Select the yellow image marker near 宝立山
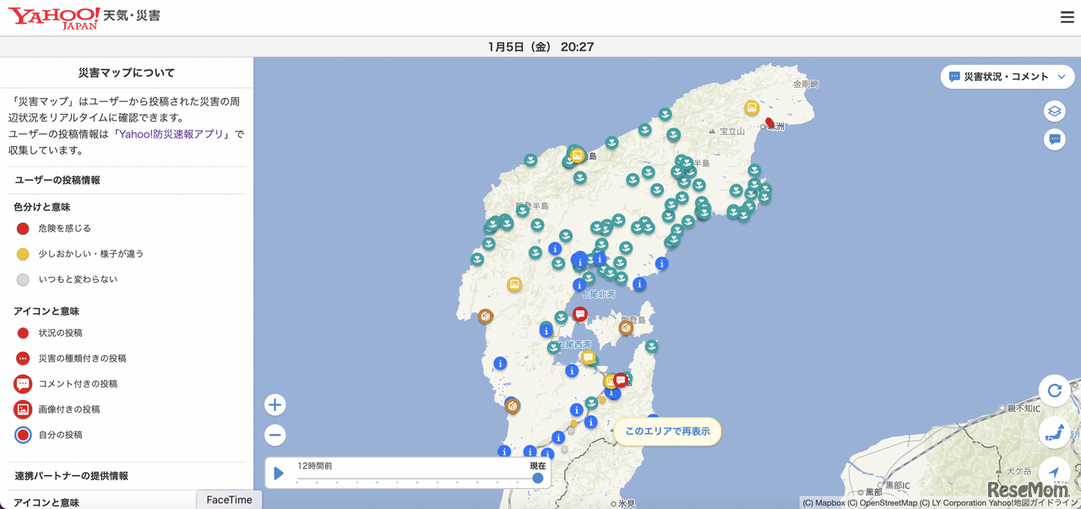1081x509 pixels. click(x=751, y=107)
